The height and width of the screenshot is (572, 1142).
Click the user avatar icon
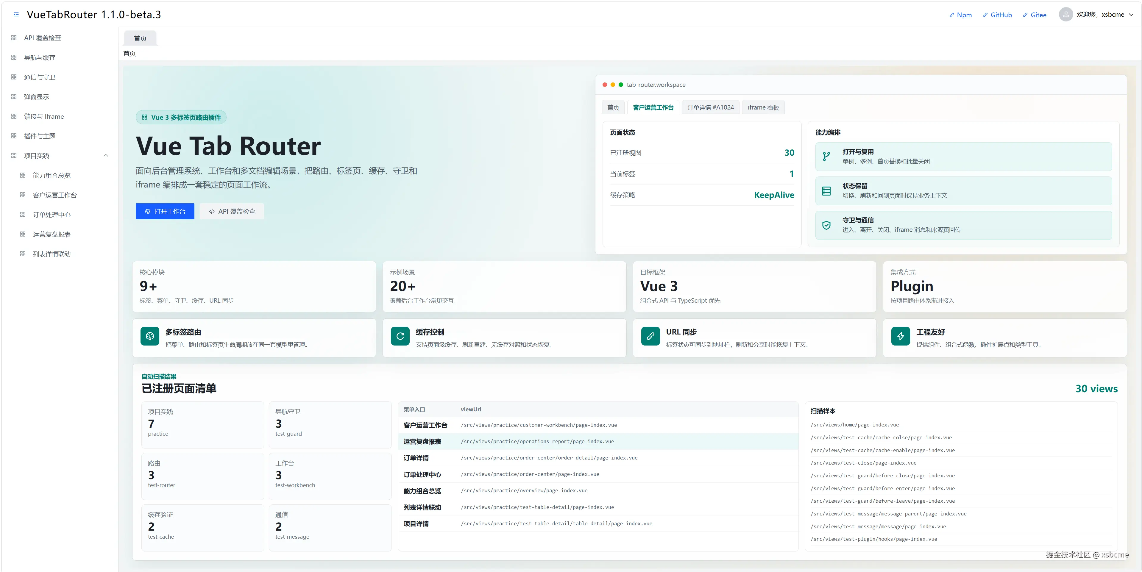point(1066,15)
